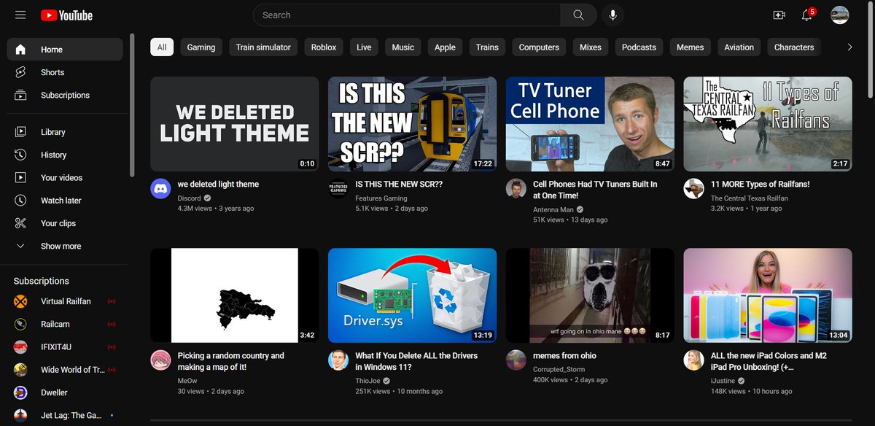This screenshot has width=875, height=426.
Task: Open '11 MORE Types of Railfans!' title
Action: click(761, 185)
